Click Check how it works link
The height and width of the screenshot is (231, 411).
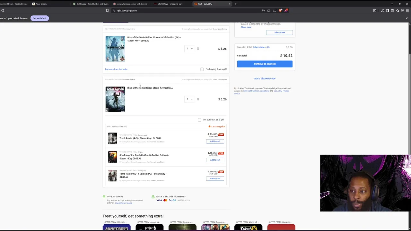(124, 203)
